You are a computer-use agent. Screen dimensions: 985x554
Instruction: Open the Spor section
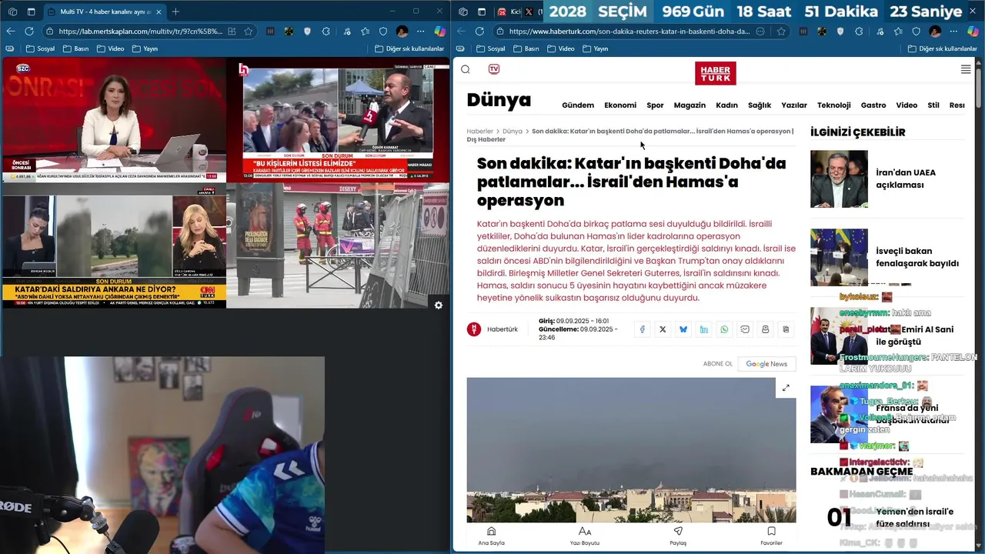[655, 105]
